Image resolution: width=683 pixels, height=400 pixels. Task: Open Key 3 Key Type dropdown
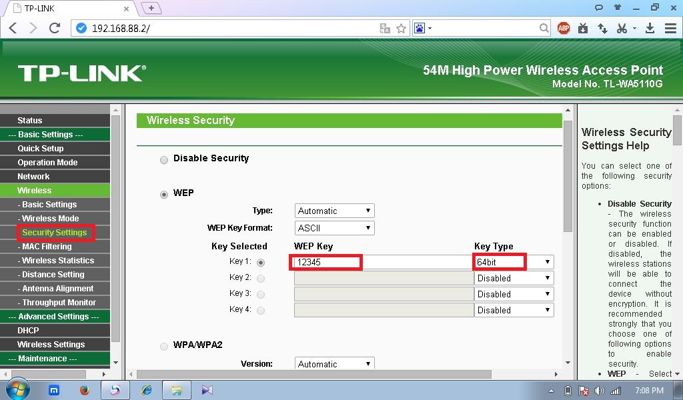(514, 294)
